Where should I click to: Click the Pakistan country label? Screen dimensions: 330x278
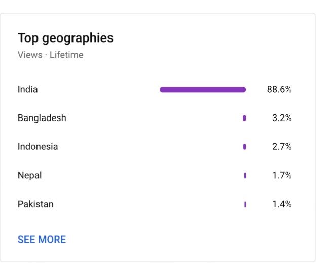click(x=35, y=204)
